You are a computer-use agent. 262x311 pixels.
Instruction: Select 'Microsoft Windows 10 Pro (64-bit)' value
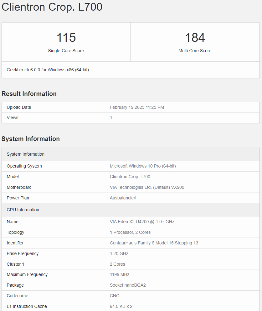coord(143,166)
